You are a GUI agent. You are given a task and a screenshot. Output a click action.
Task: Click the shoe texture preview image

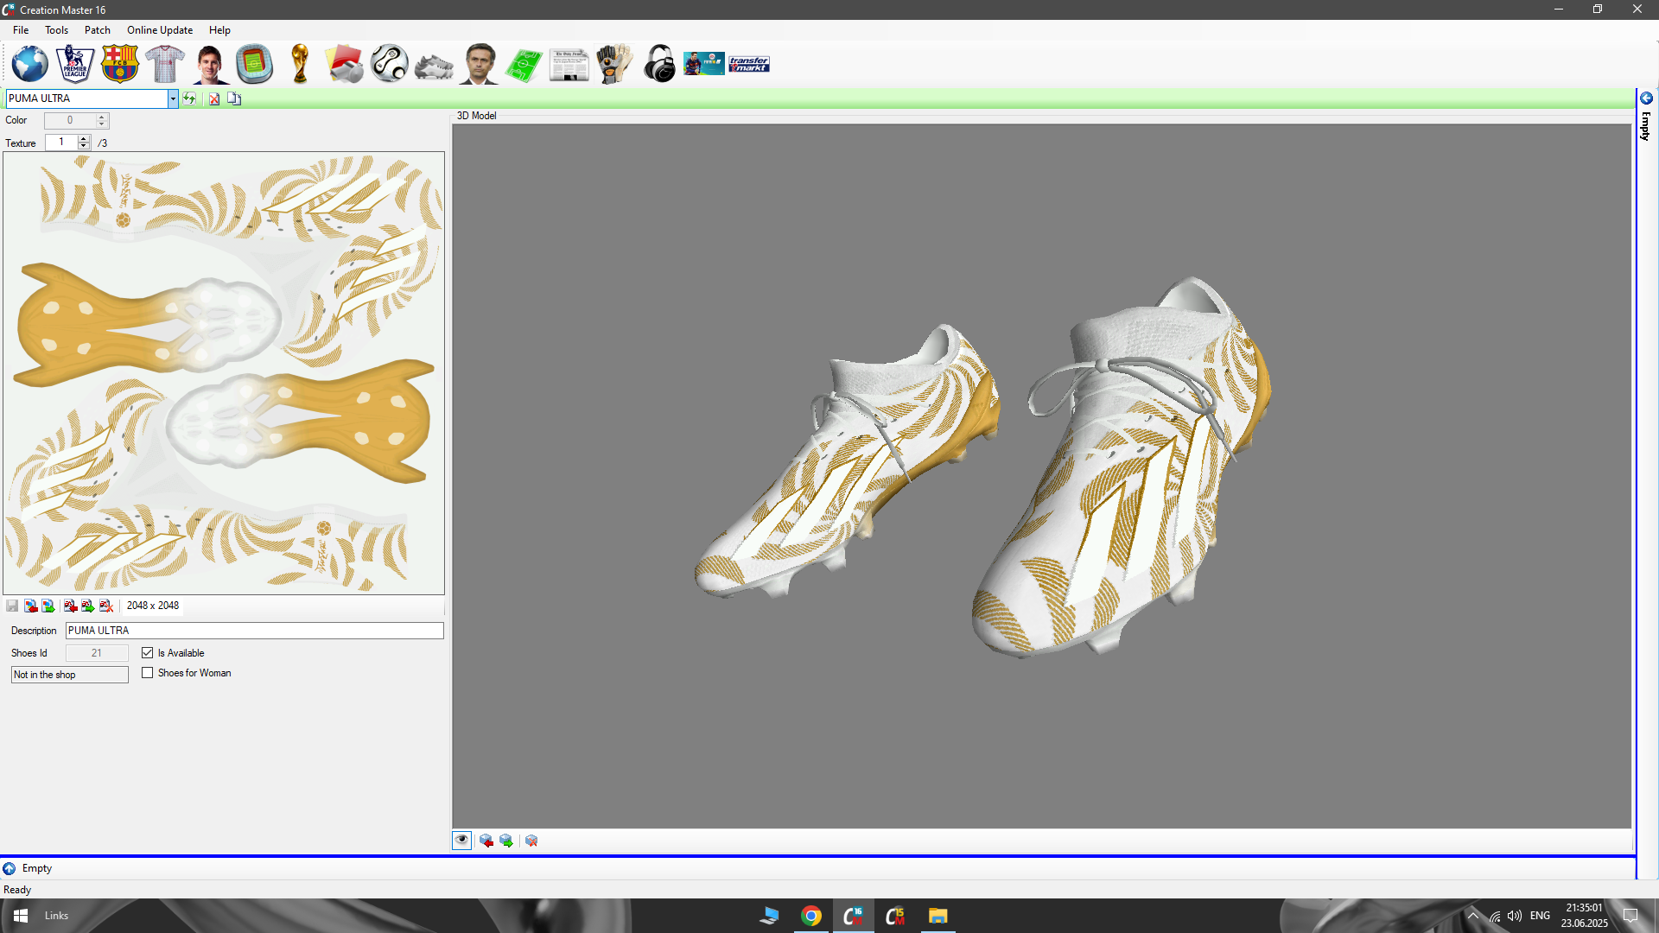224,373
